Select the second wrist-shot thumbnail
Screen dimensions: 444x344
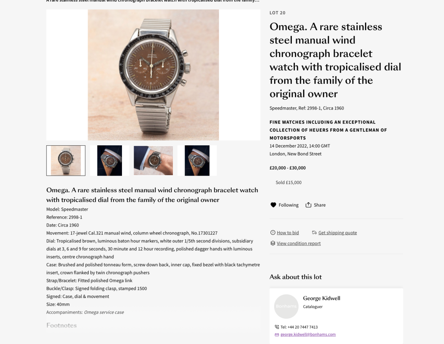tap(109, 160)
